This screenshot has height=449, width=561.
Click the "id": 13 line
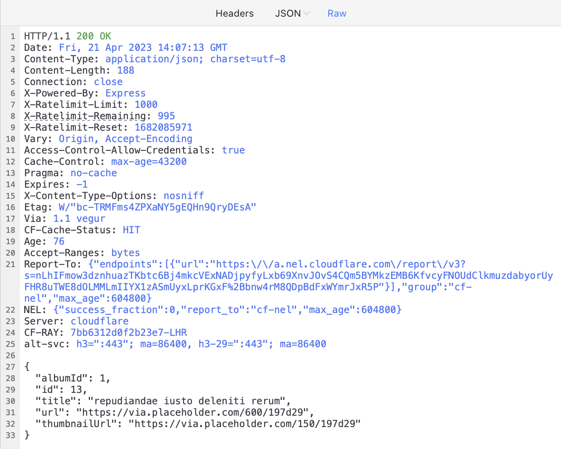click(x=61, y=389)
